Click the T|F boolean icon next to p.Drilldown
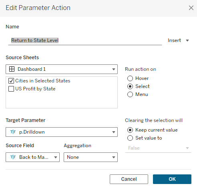The width and height of the screenshot is (197, 190). click(13, 132)
